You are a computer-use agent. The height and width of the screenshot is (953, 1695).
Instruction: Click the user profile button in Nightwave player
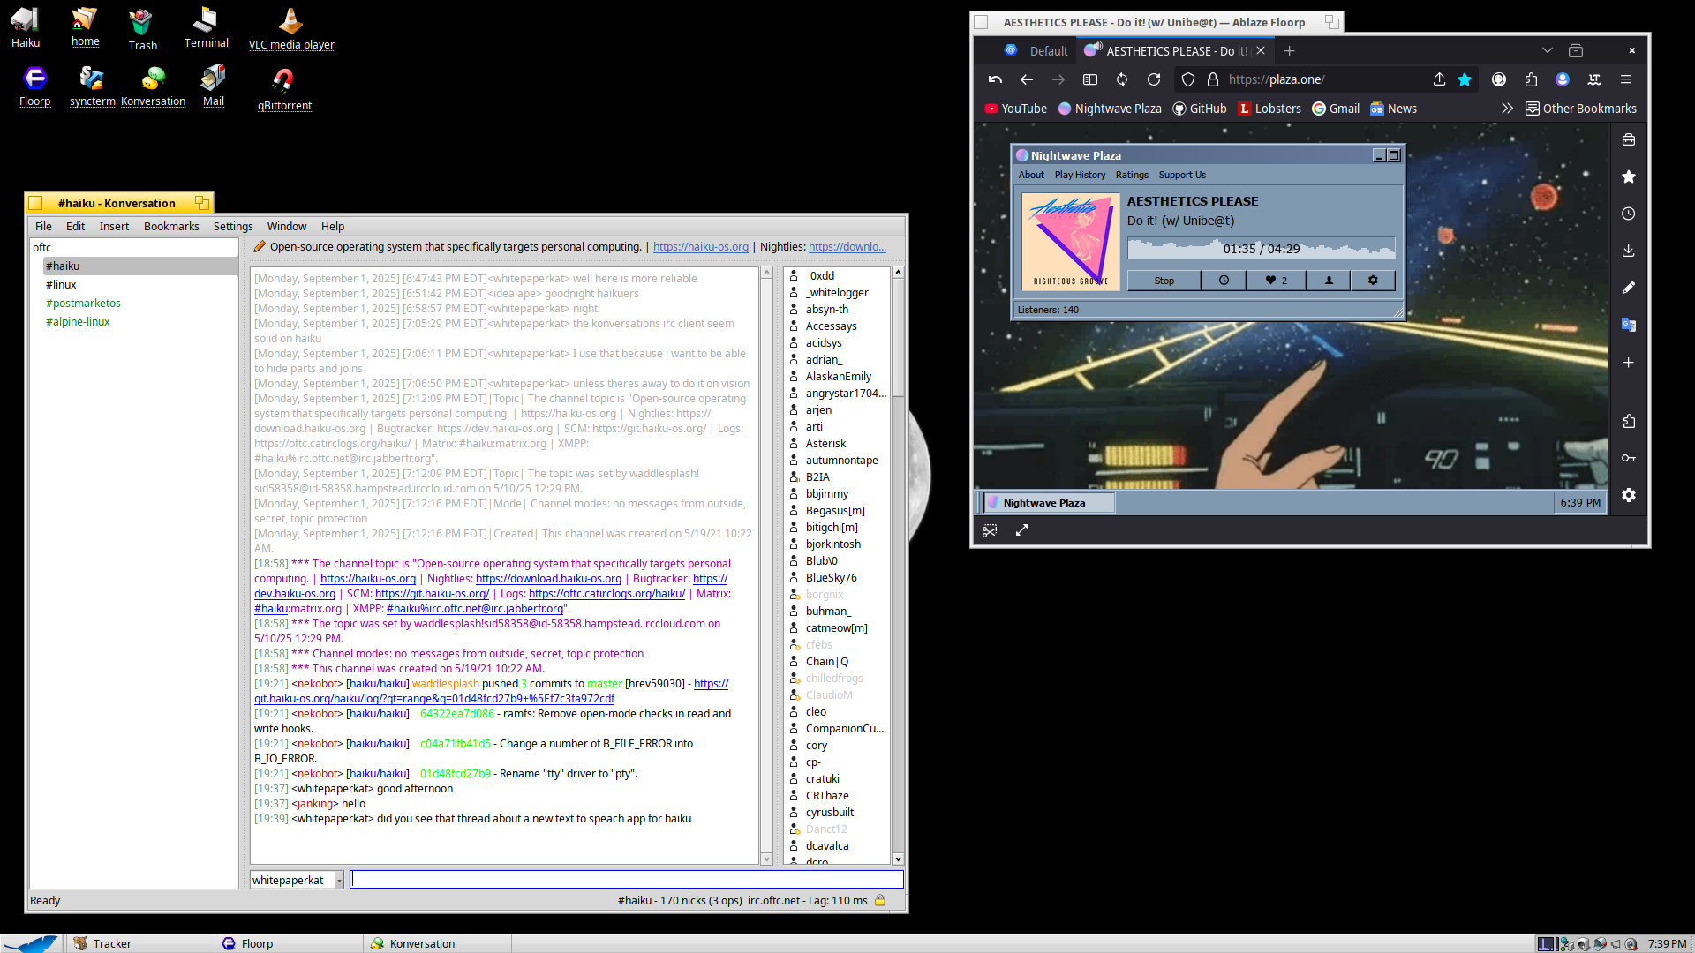1329,281
